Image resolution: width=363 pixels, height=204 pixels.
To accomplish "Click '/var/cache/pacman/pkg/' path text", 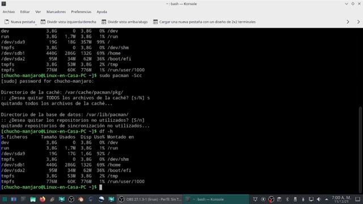I will 94,92.
